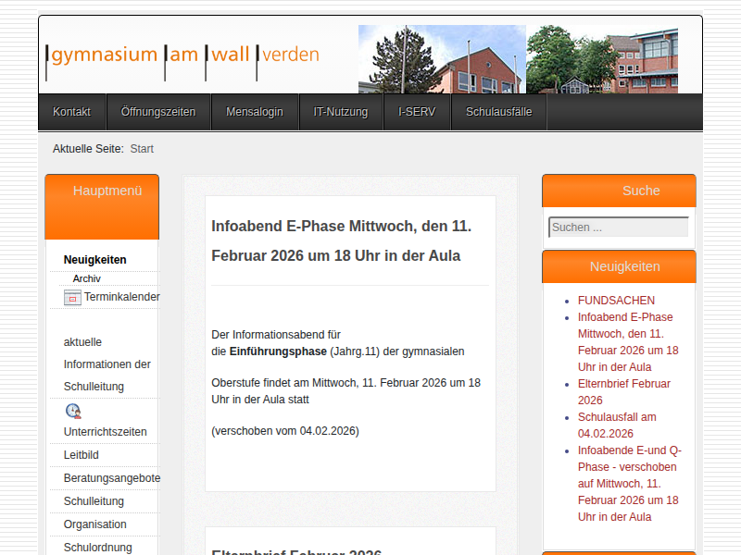The image size is (741, 555).
Task: Open the Archiv submenu entry
Action: pyautogui.click(x=87, y=278)
